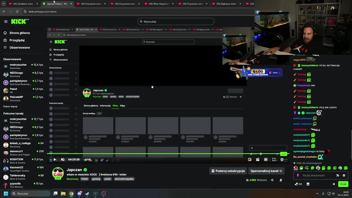This screenshot has width=352, height=198.
Task: Click the site info icon in address bar
Action: [25, 12]
